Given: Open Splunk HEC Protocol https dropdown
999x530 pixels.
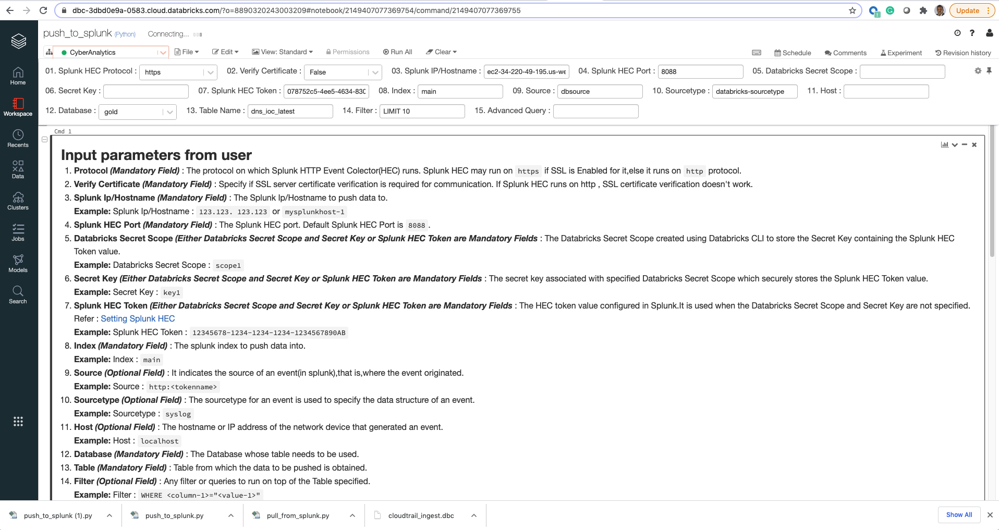Looking at the screenshot, I should (178, 72).
